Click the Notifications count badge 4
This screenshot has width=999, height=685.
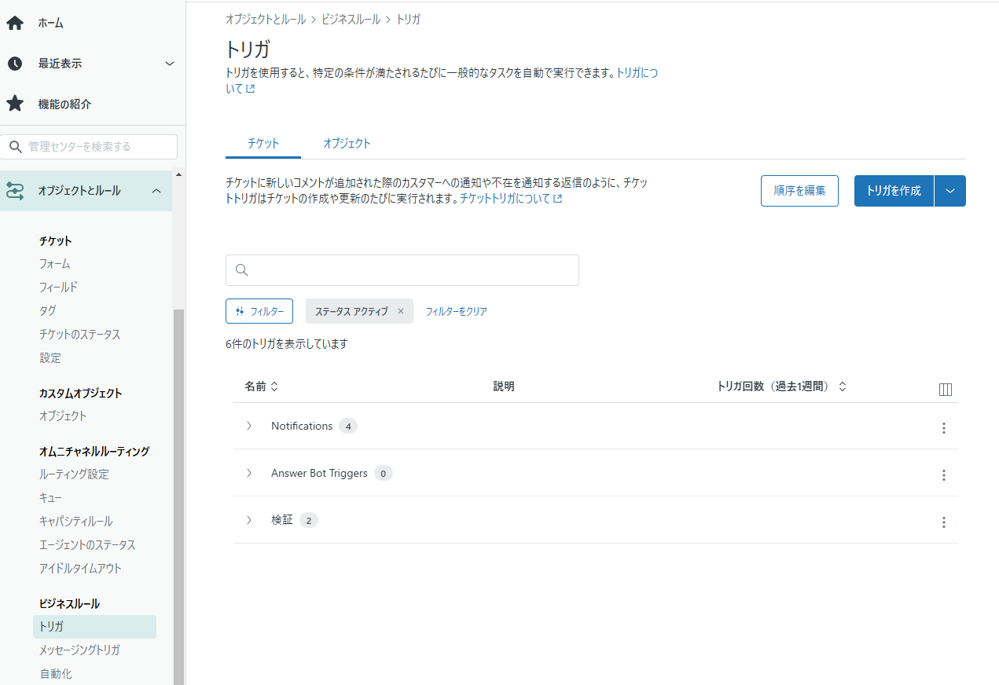click(348, 426)
